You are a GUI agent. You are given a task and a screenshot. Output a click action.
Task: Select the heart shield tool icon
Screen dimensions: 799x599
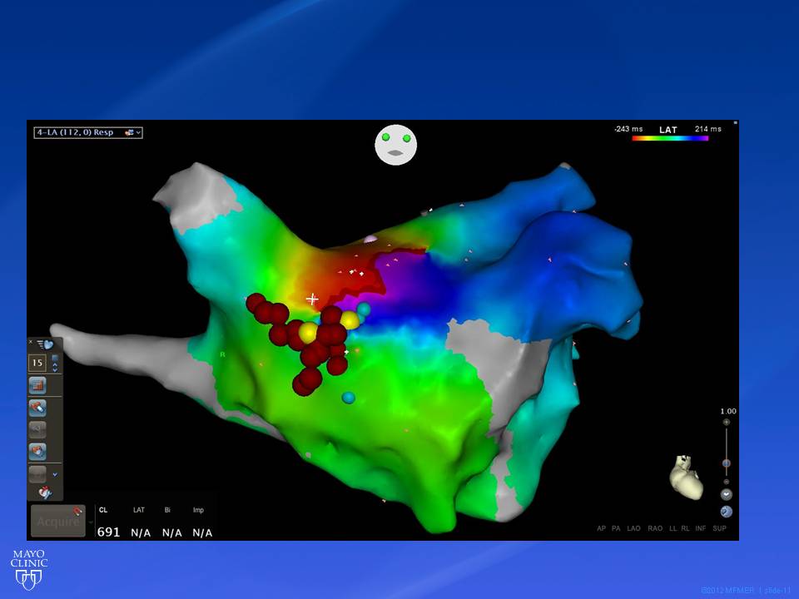click(37, 452)
